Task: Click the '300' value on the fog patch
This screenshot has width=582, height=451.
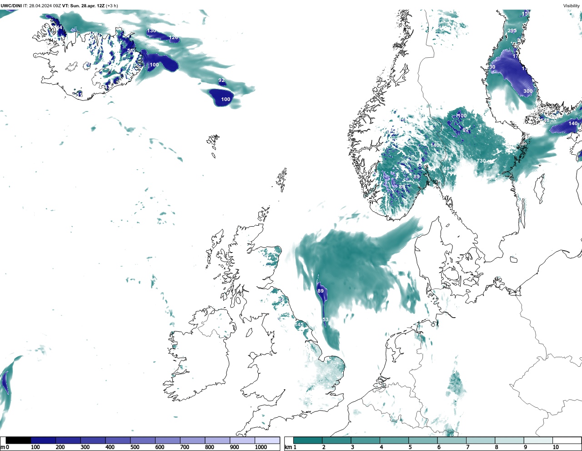Action: click(x=528, y=91)
